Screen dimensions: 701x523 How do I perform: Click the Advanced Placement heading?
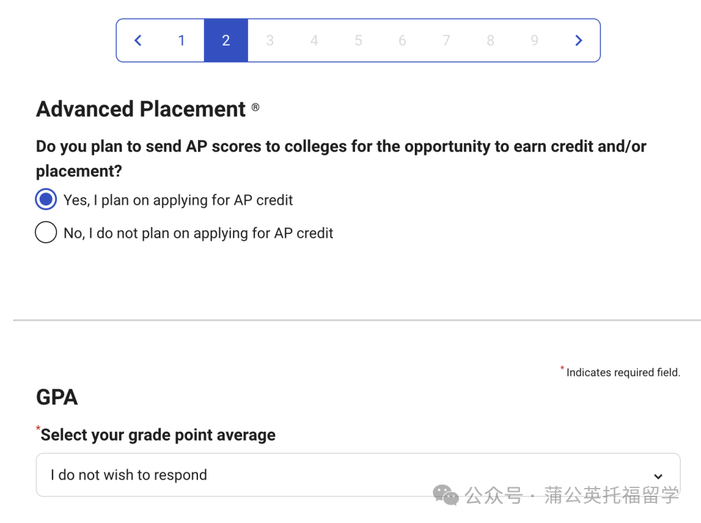141,109
